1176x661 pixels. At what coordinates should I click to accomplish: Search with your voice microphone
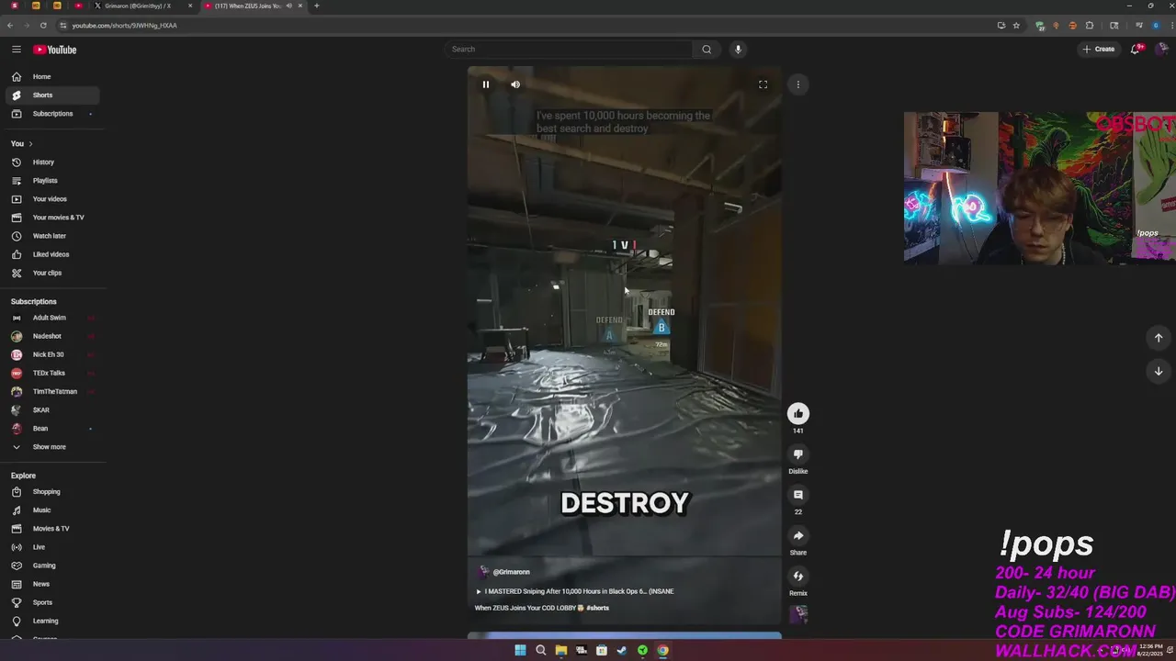pos(738,50)
